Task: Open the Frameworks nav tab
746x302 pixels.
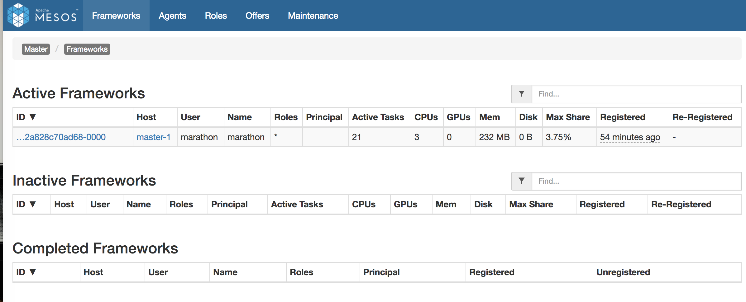Action: pos(116,16)
